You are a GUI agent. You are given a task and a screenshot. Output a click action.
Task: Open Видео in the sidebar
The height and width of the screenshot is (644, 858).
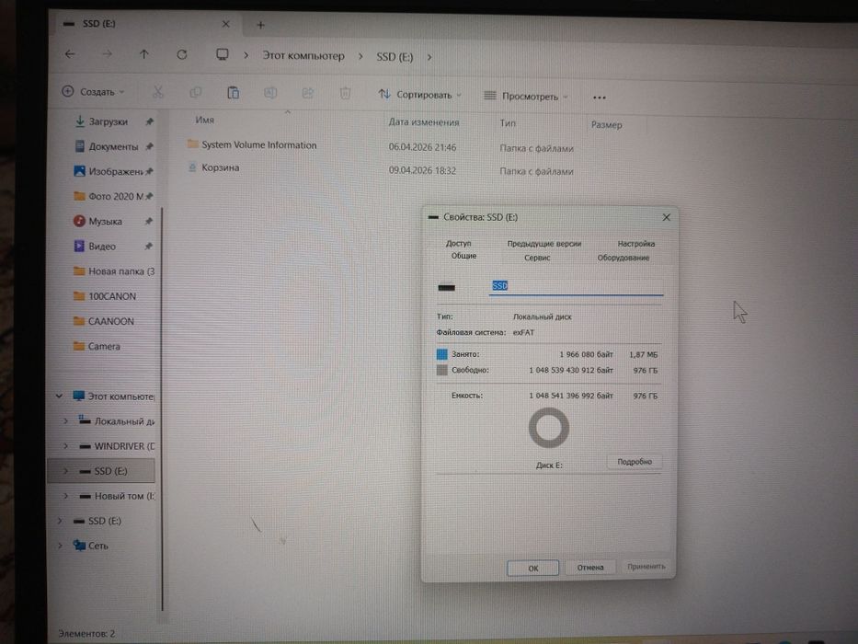click(102, 247)
